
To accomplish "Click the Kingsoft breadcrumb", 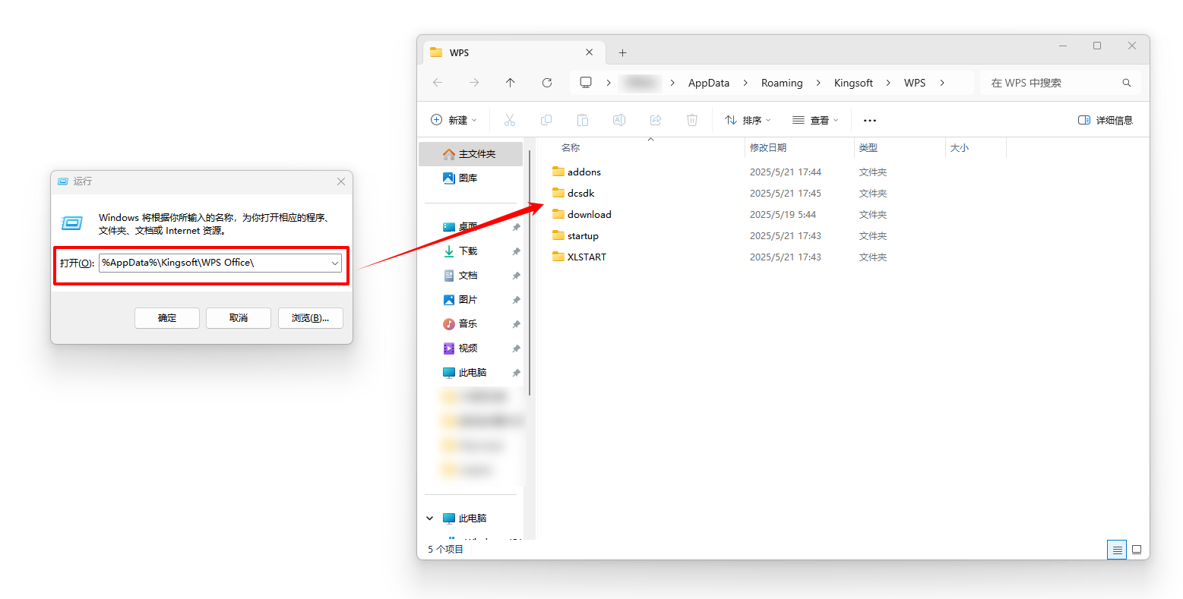I will coord(853,83).
